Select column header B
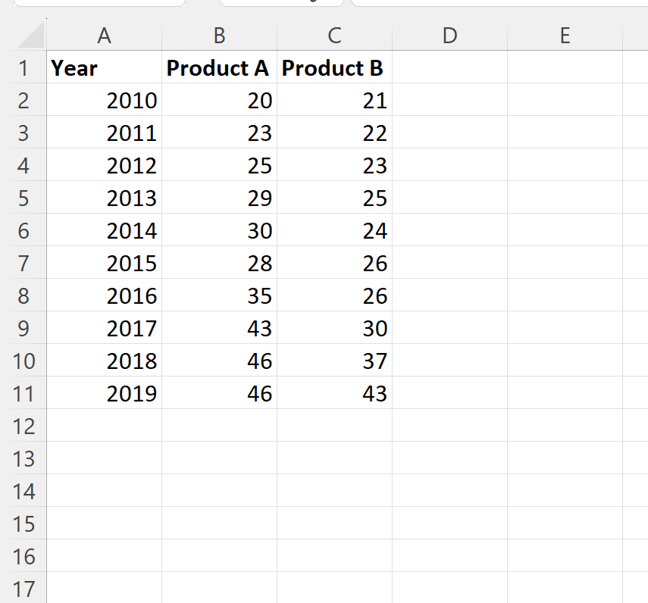Viewport: 648px width, 603px height. [x=219, y=35]
